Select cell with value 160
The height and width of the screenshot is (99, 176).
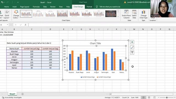(x=32, y=65)
